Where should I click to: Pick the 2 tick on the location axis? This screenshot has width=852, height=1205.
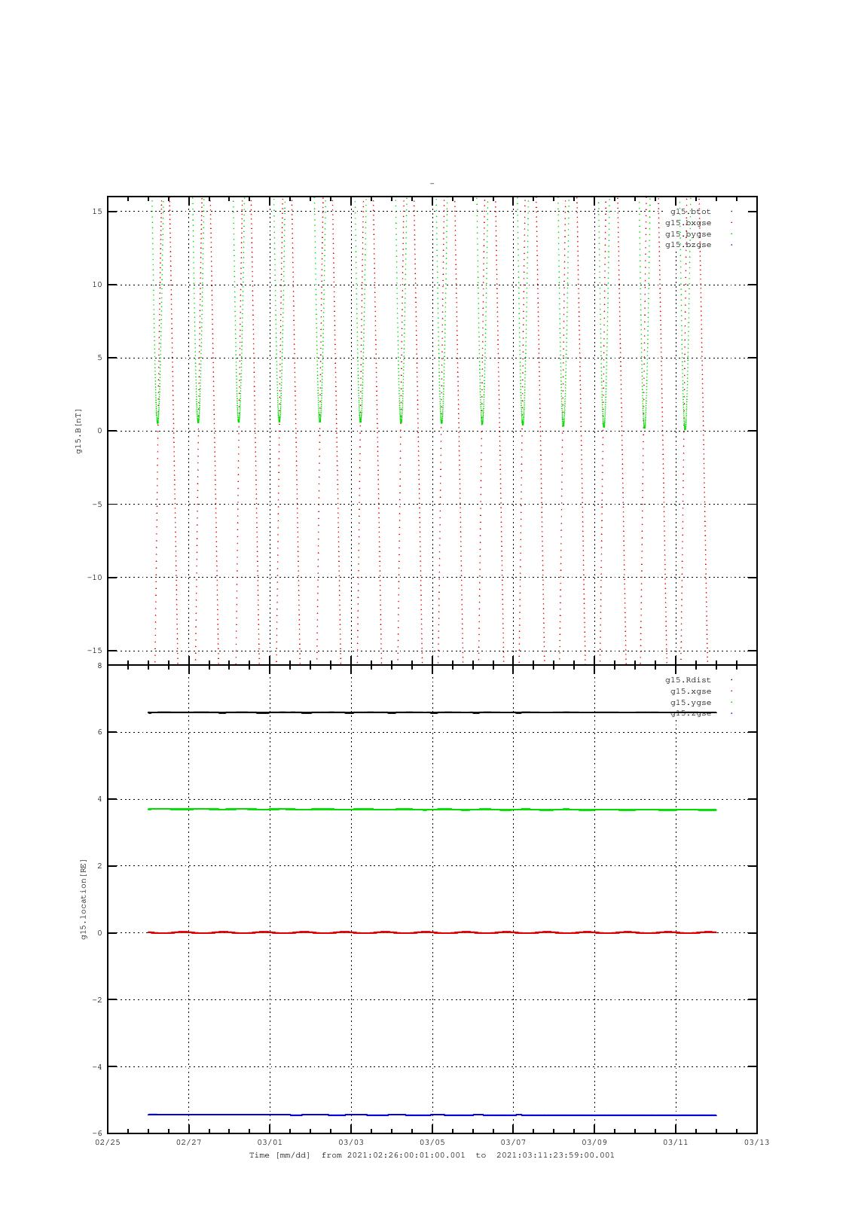pos(99,866)
